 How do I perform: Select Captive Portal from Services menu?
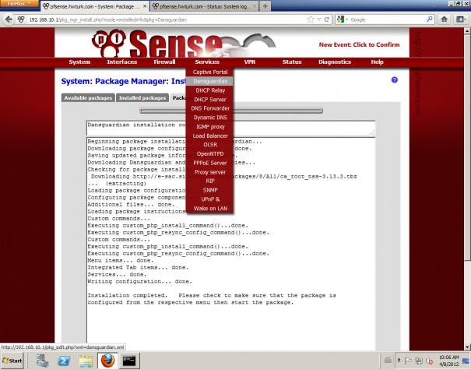pos(210,72)
